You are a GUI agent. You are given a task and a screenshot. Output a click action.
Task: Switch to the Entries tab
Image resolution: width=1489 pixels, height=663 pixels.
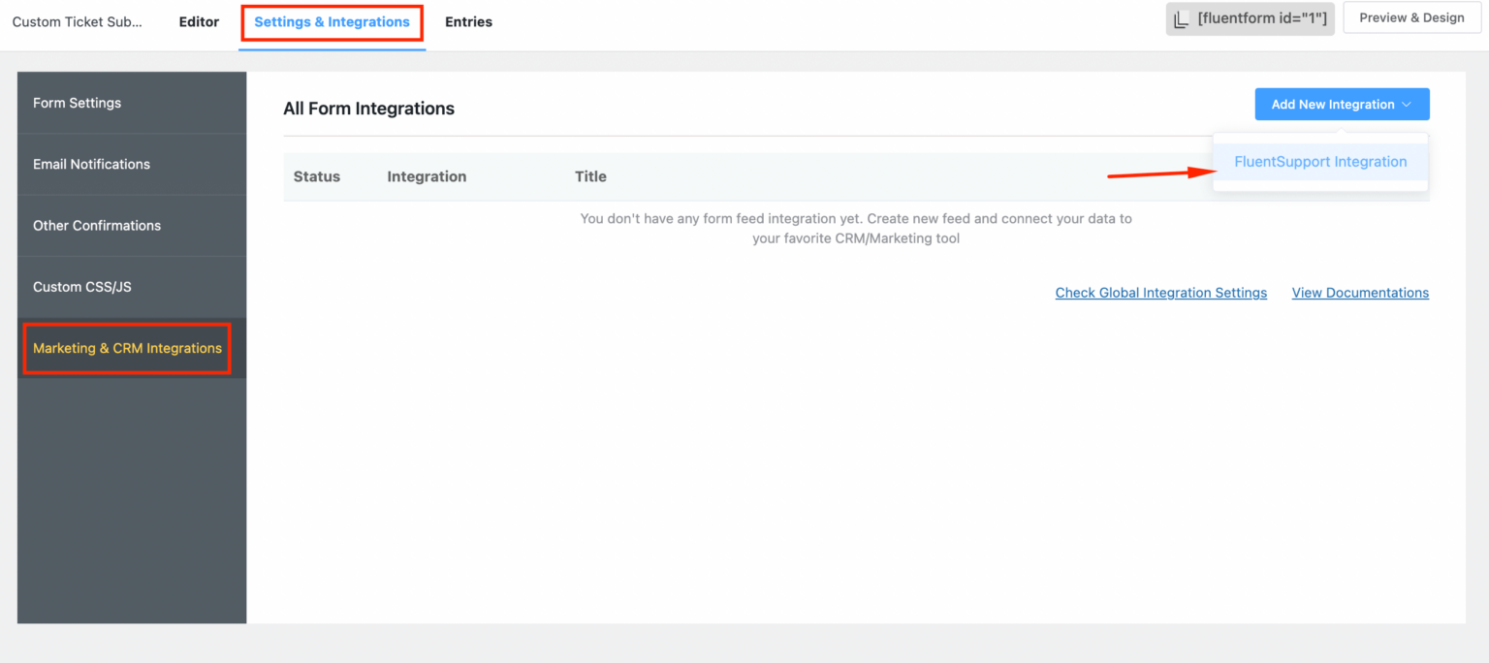tap(468, 21)
